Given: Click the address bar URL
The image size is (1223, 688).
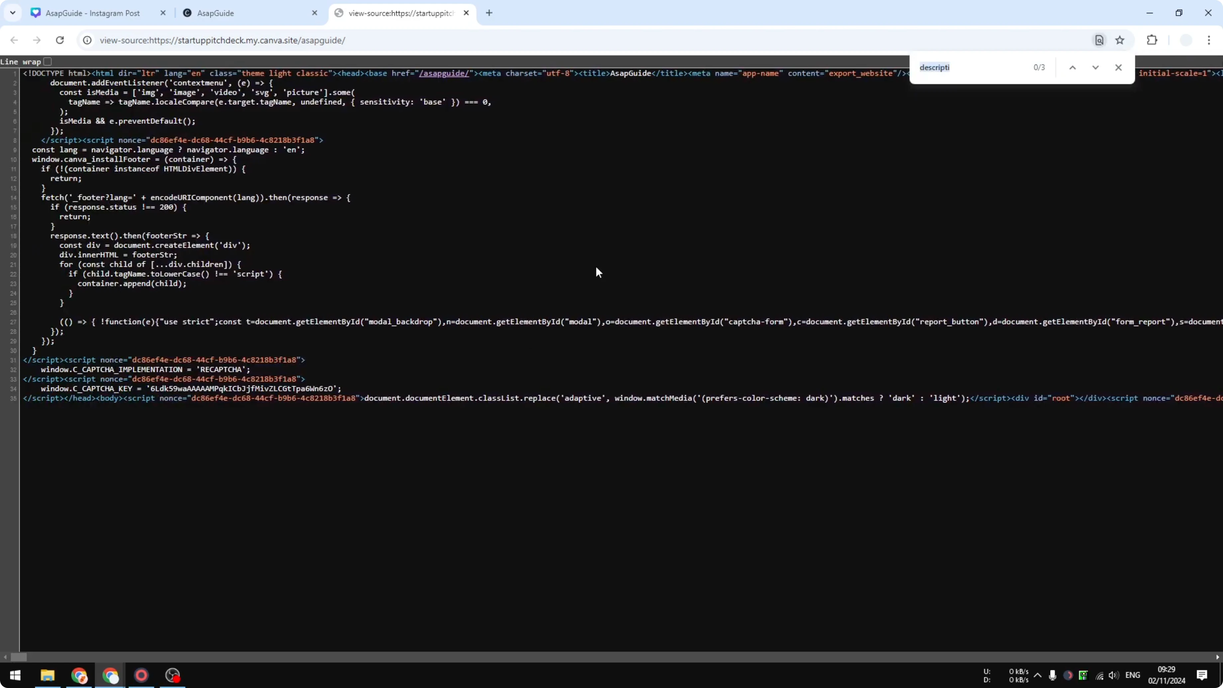Looking at the screenshot, I should (x=222, y=40).
